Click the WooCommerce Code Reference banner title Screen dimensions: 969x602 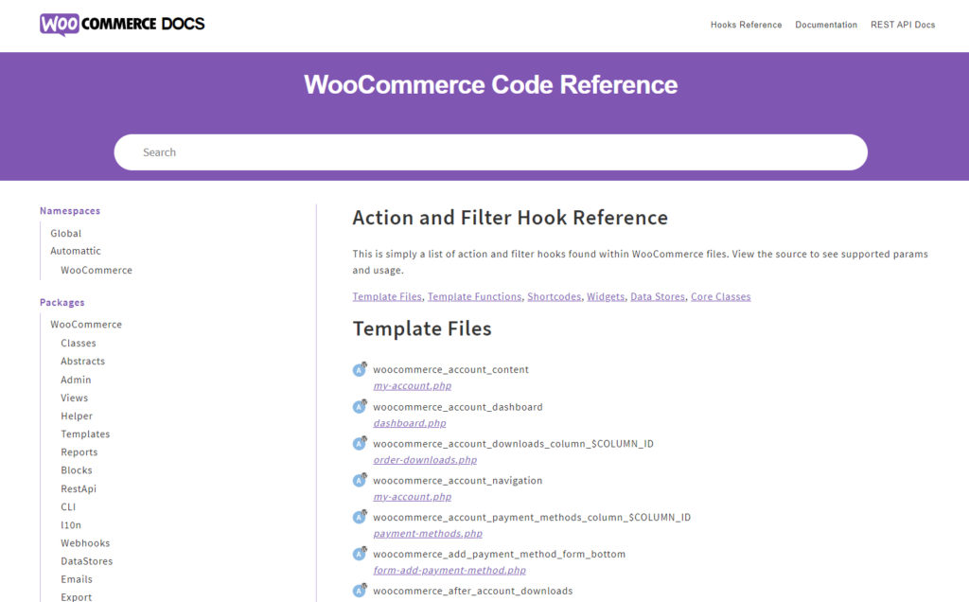tap(491, 84)
